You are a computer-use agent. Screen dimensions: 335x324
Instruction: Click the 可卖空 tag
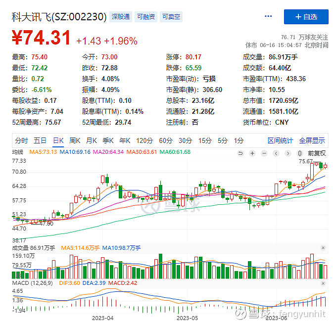click(171, 17)
